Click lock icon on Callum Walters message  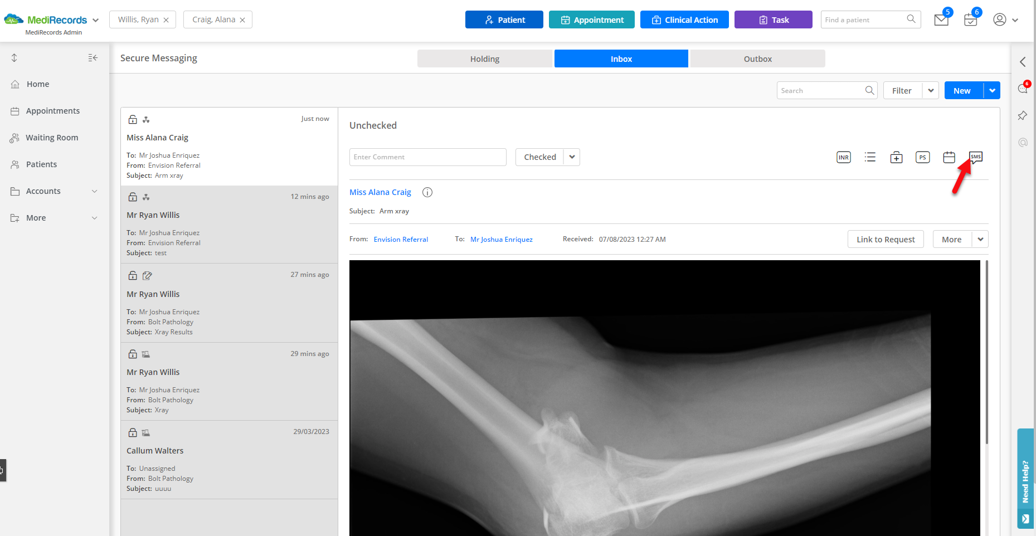coord(133,432)
